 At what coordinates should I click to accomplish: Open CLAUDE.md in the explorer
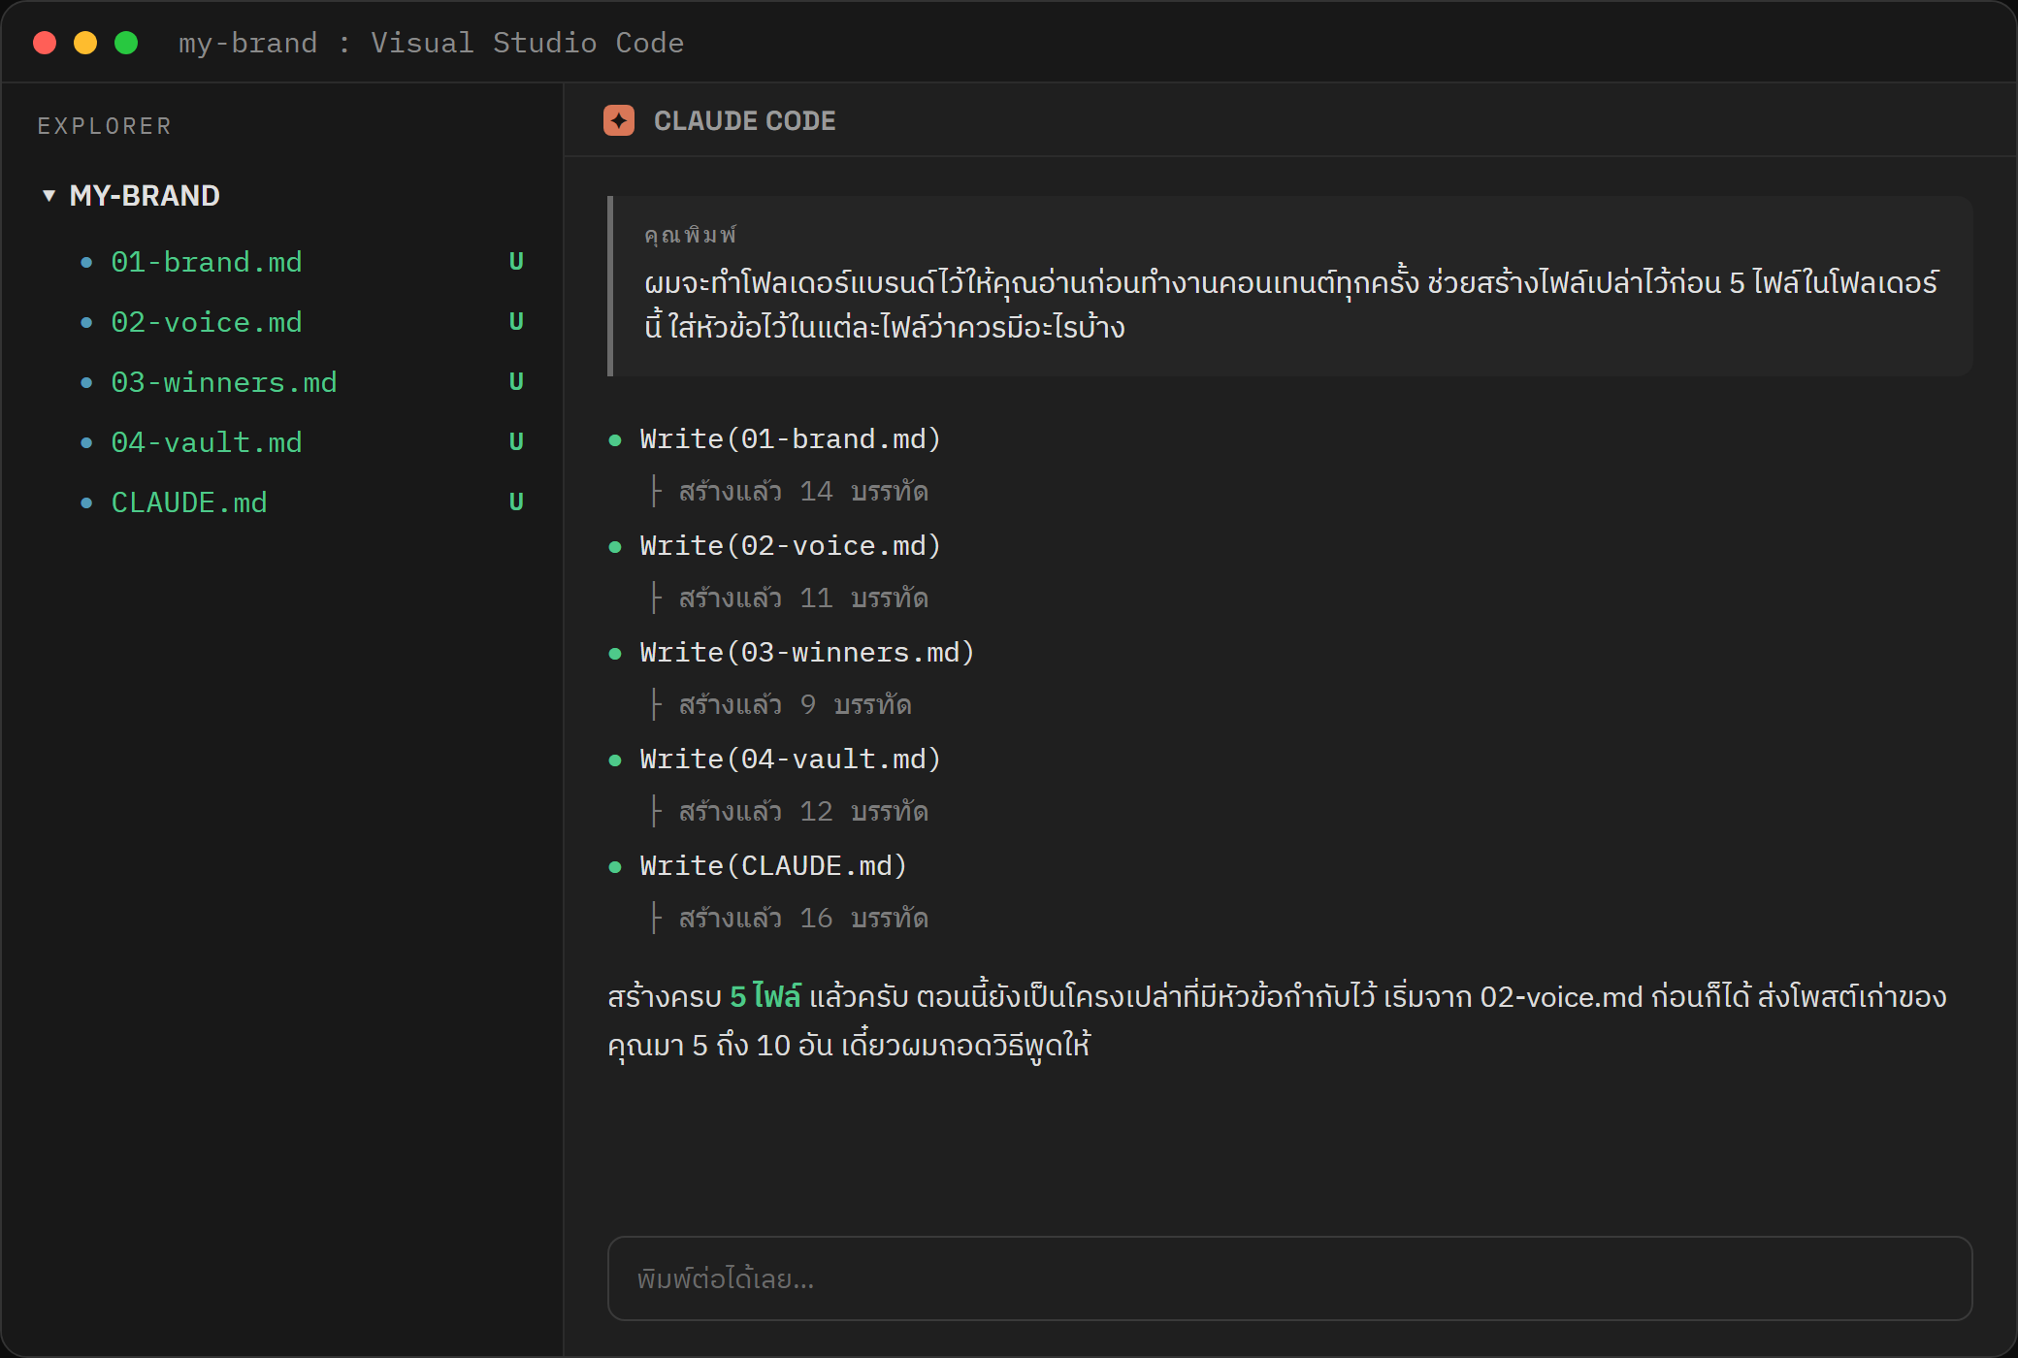188,502
